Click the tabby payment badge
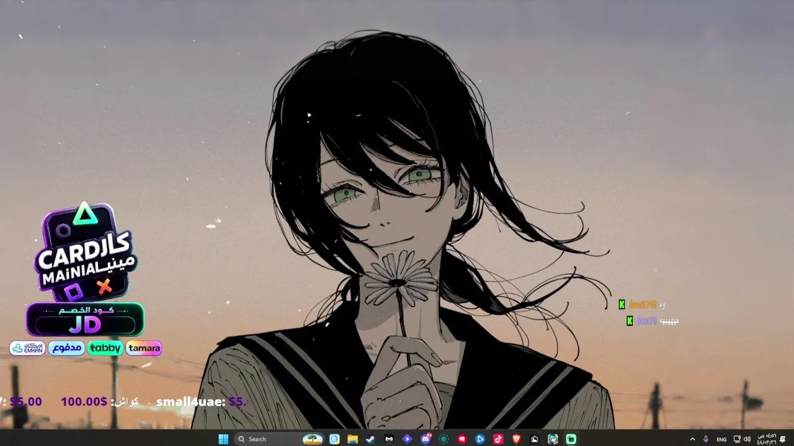Image resolution: width=794 pixels, height=446 pixels. pos(105,348)
